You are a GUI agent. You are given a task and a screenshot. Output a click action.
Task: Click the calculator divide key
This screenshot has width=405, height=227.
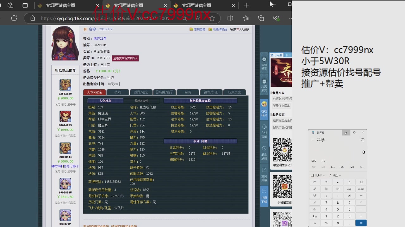(361, 195)
